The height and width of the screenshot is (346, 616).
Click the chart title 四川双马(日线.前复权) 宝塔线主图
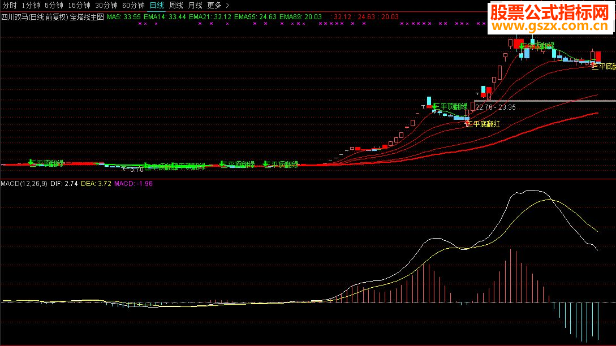(x=53, y=17)
